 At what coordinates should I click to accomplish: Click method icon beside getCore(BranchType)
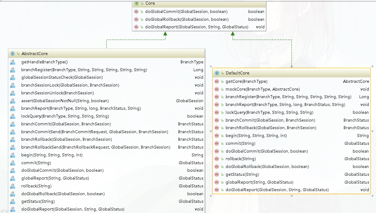pos(217,81)
